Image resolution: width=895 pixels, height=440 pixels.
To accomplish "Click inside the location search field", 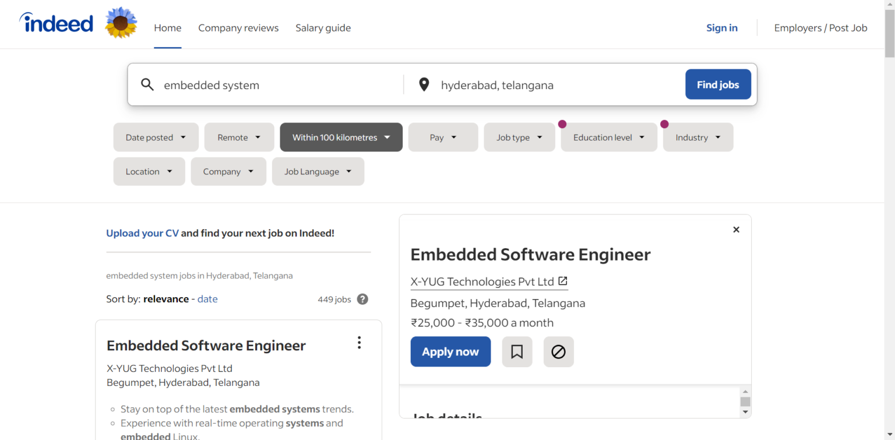I will click(524, 85).
